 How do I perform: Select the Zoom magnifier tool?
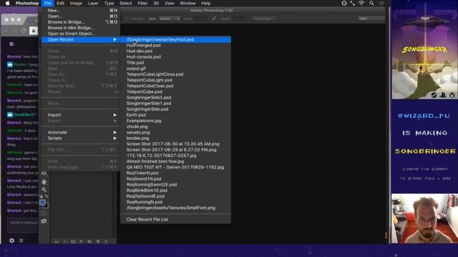click(x=44, y=190)
